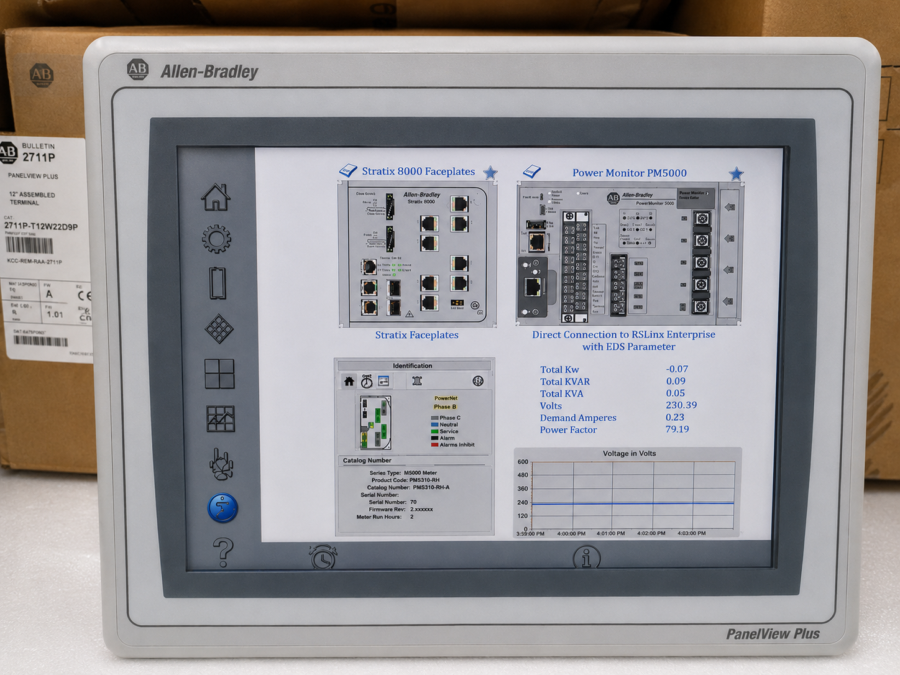Open the PowerMonitor 5000 device image

(x=630, y=254)
